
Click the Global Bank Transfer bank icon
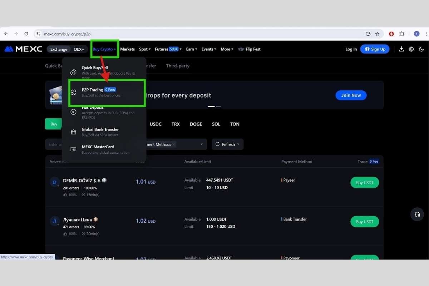(73, 132)
